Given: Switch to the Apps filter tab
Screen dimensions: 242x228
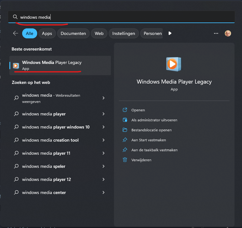Looking at the screenshot, I should tap(47, 33).
